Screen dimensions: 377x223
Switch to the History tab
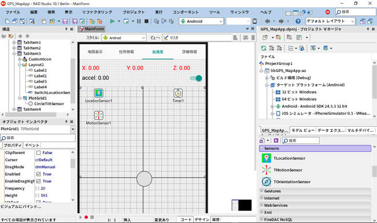click(x=216, y=220)
